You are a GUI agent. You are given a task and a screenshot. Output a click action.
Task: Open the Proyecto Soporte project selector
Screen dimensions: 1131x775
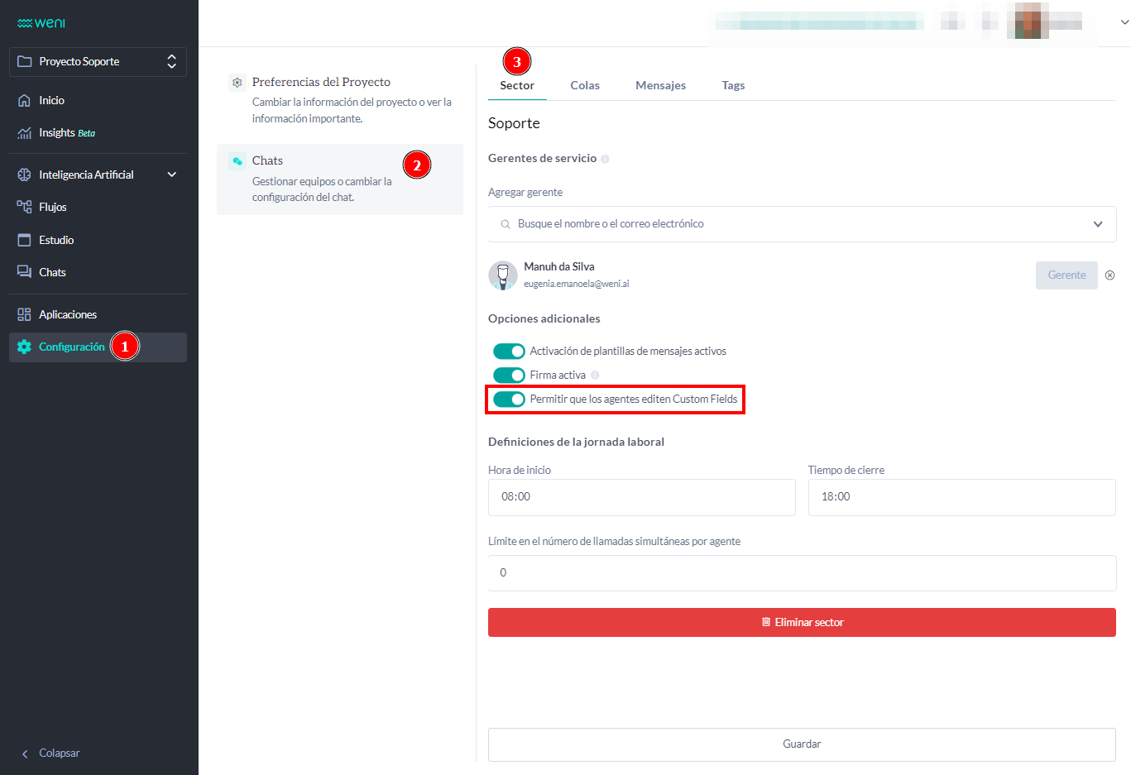[x=98, y=62]
